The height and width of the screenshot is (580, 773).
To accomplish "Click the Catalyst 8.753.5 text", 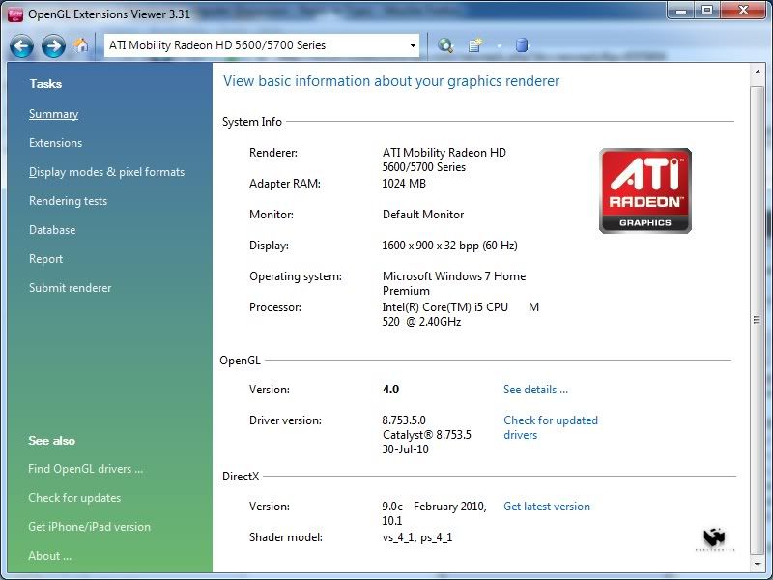I will click(x=427, y=435).
